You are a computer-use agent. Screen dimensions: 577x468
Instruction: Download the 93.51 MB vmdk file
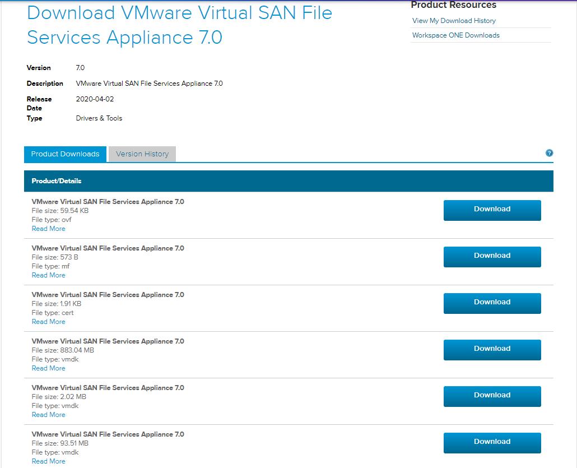tap(492, 443)
